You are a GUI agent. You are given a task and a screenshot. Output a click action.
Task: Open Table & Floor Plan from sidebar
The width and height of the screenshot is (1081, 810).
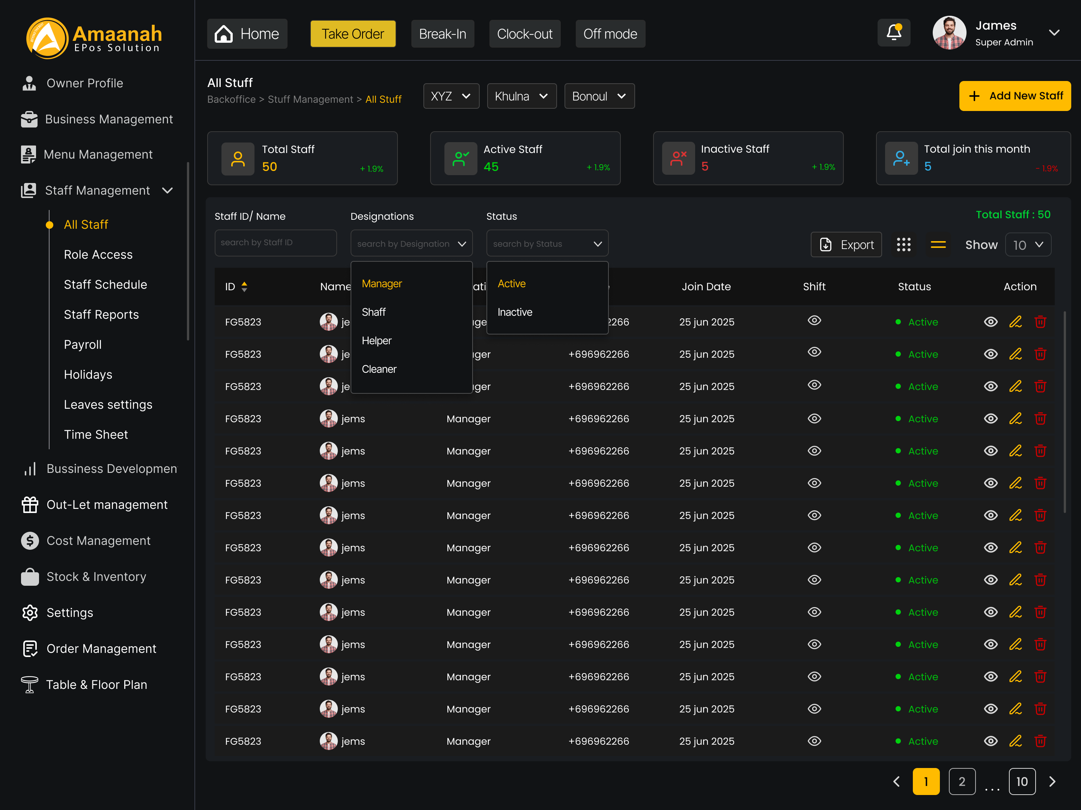pos(96,684)
